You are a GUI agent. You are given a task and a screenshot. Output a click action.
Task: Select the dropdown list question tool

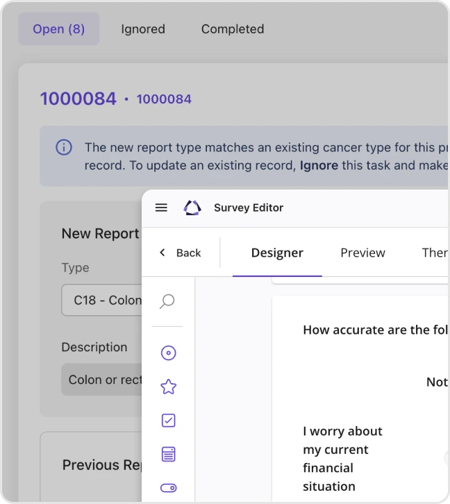point(168,454)
